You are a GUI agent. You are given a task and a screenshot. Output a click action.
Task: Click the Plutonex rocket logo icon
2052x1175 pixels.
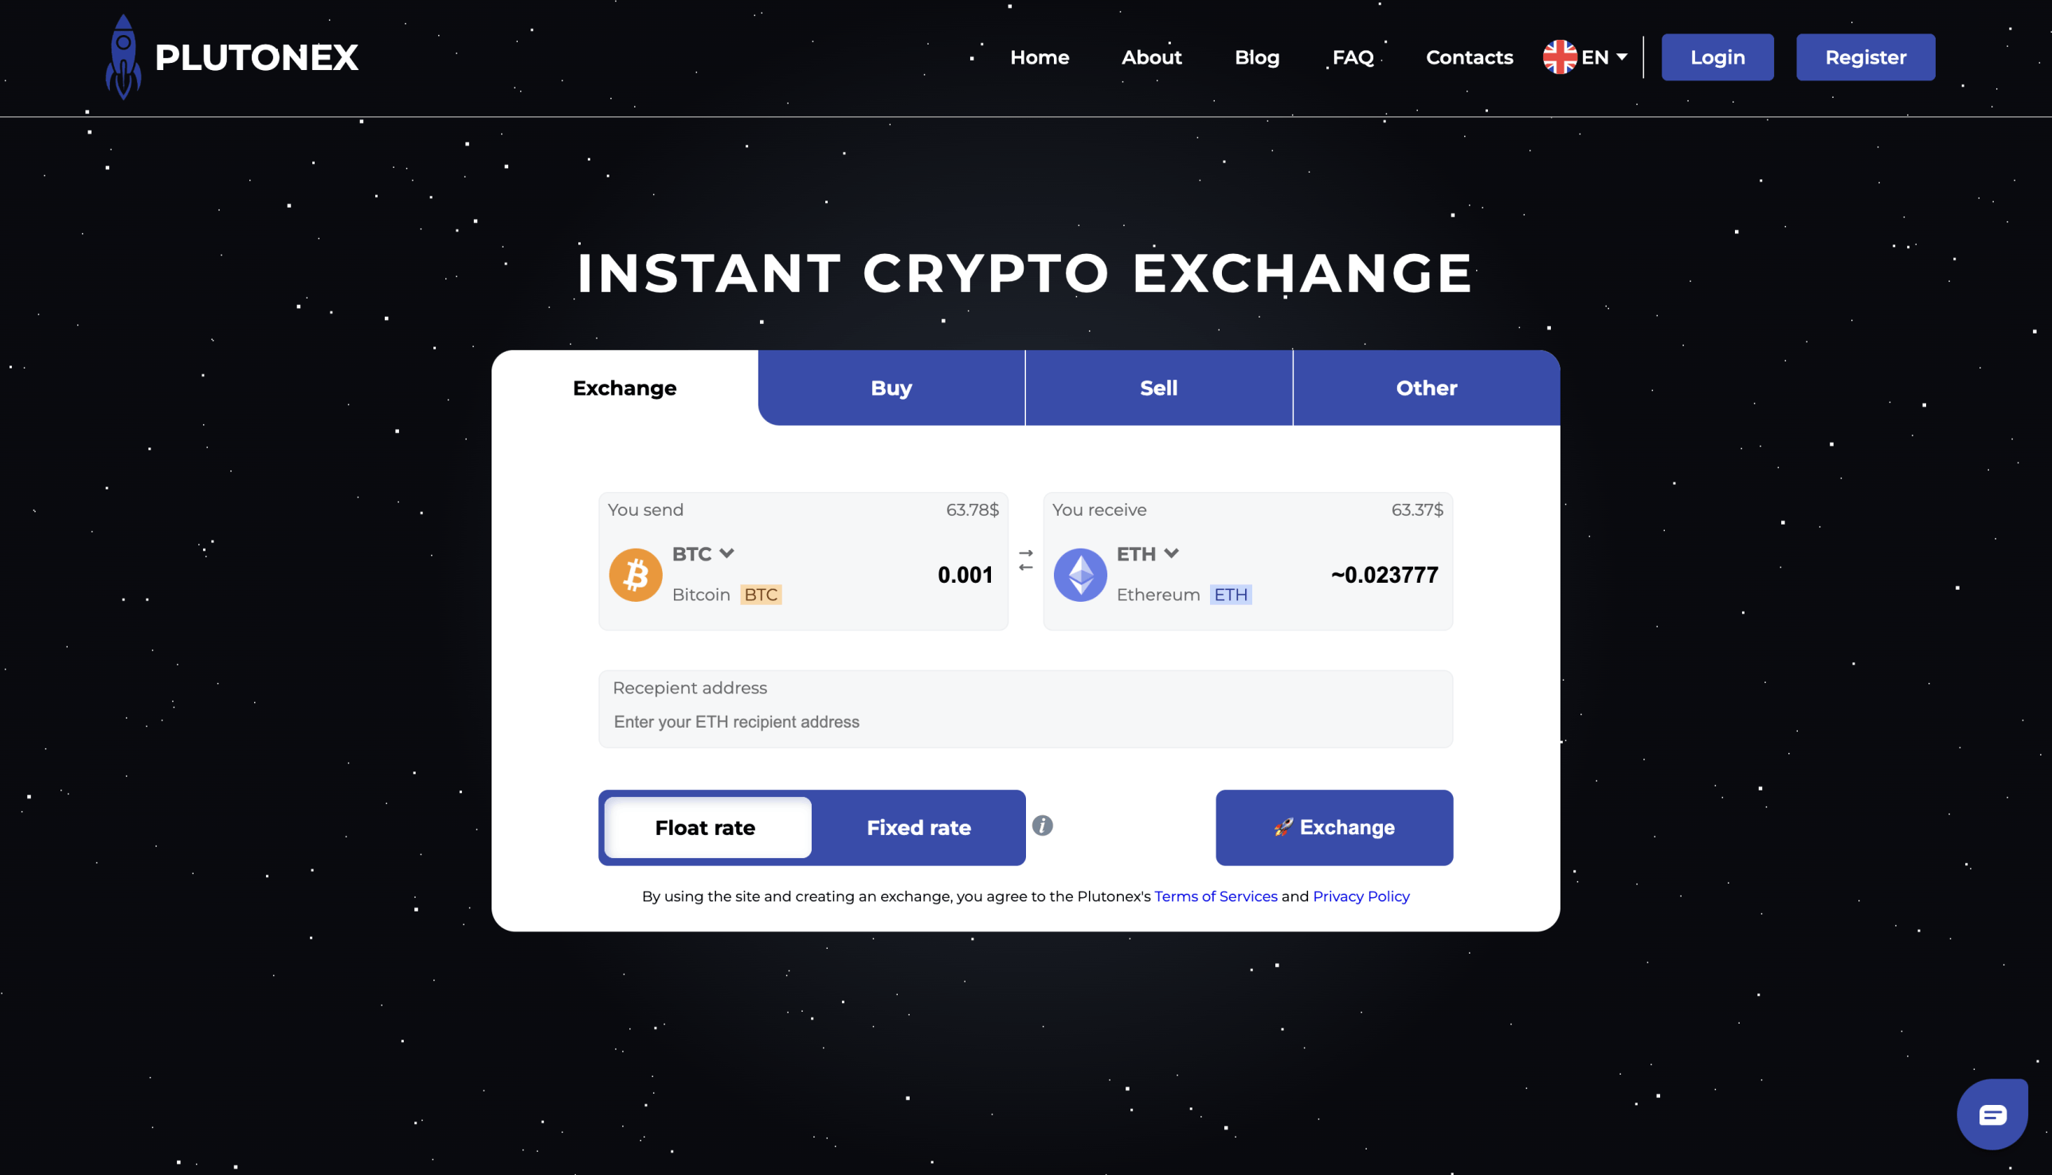(121, 58)
